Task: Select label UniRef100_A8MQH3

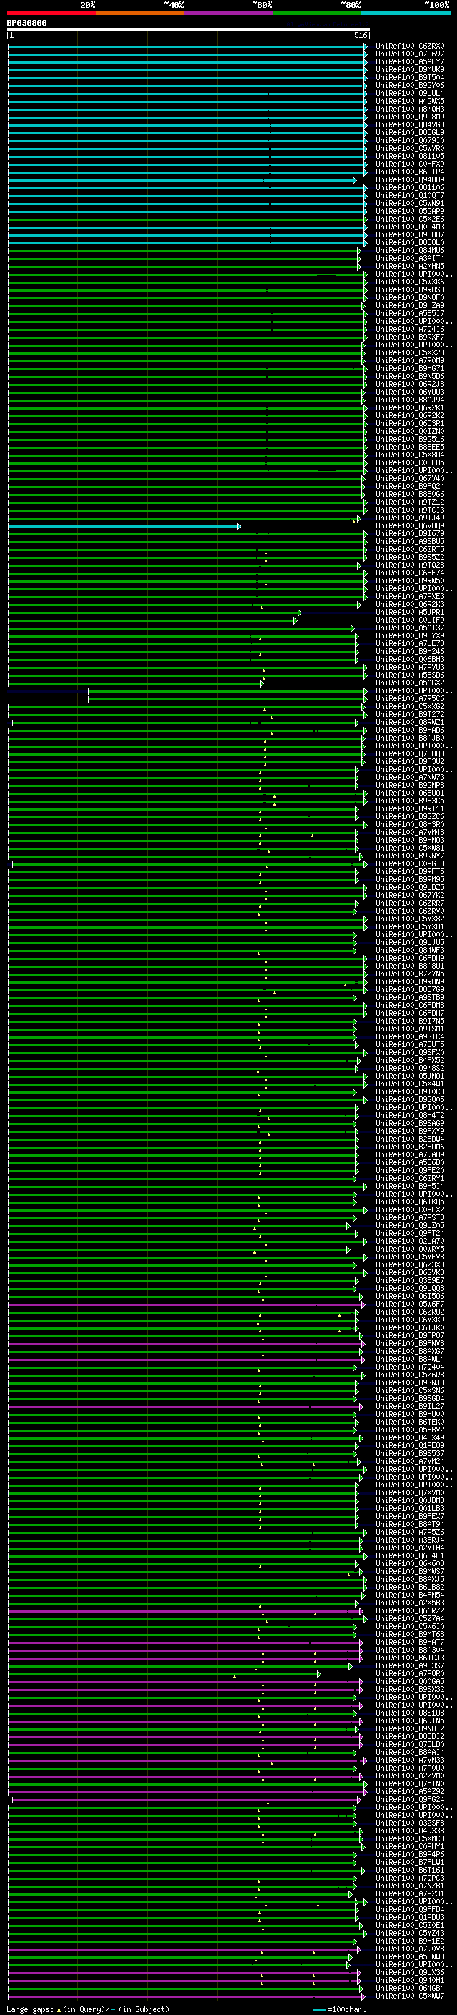Action: [x=410, y=109]
